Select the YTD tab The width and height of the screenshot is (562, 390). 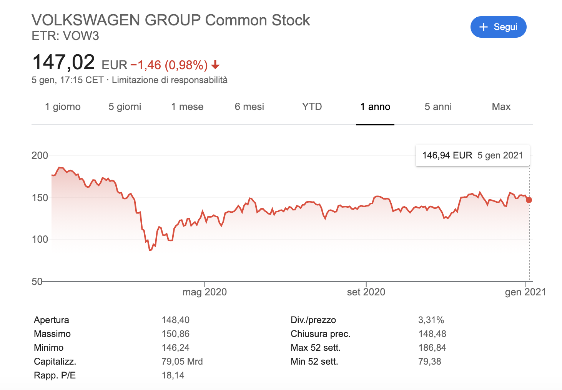[312, 107]
